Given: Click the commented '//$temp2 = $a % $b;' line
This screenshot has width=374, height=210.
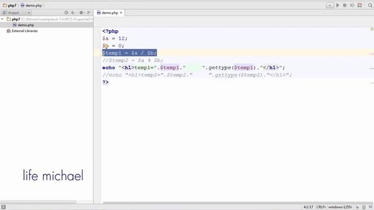Looking at the screenshot, I should [x=133, y=60].
